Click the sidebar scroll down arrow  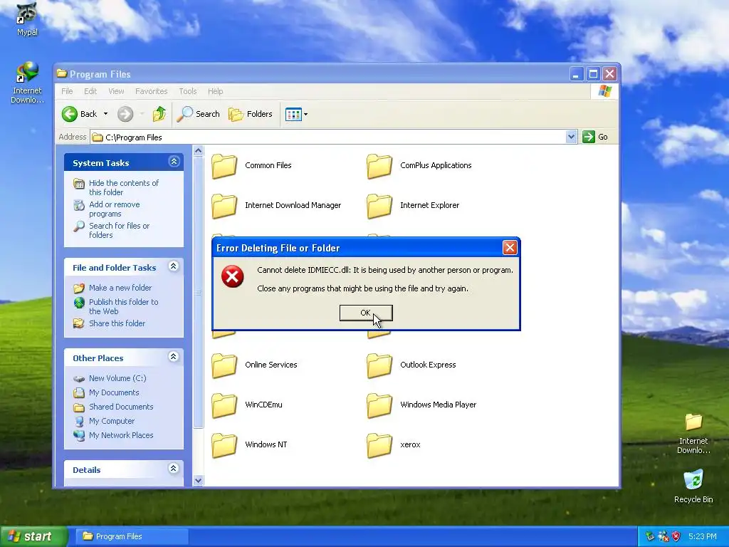(x=199, y=481)
